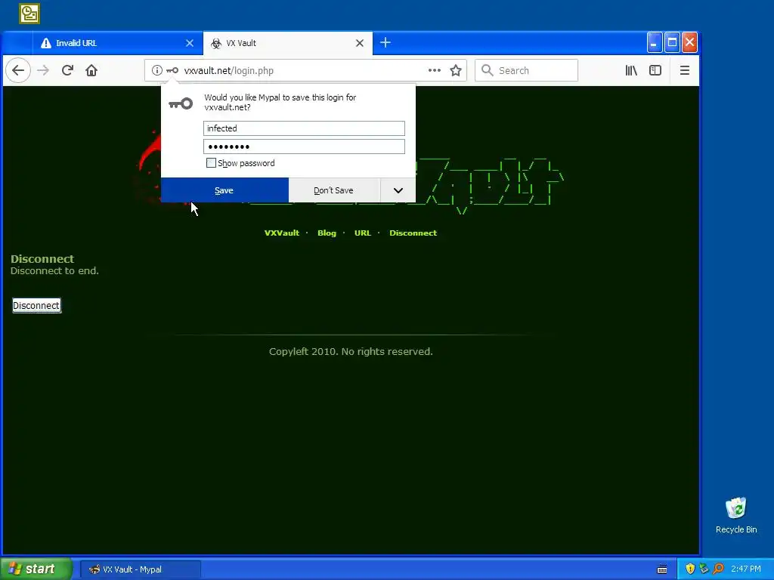Open the URL navigation link
This screenshot has height=580, width=774.
coord(362,233)
